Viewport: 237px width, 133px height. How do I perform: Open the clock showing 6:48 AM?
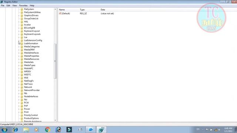[228, 130]
